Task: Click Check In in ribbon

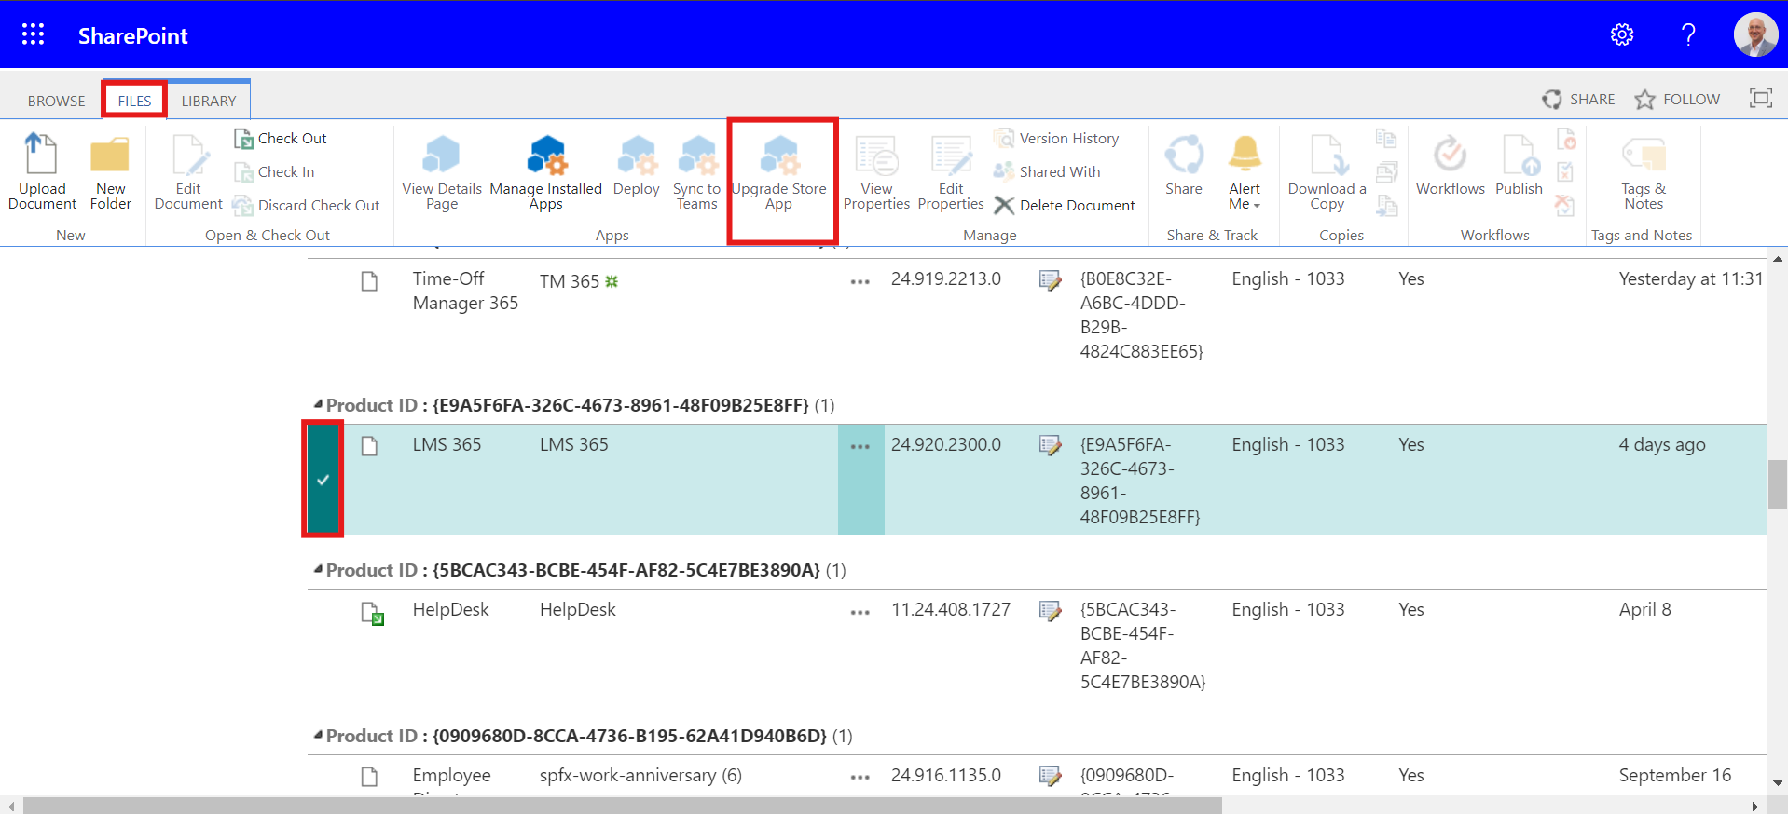Action: tap(274, 172)
